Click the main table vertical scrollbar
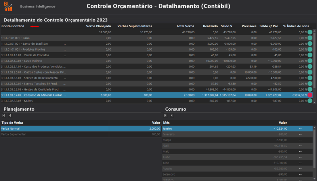This screenshot has height=181, width=317. tap(314, 60)
